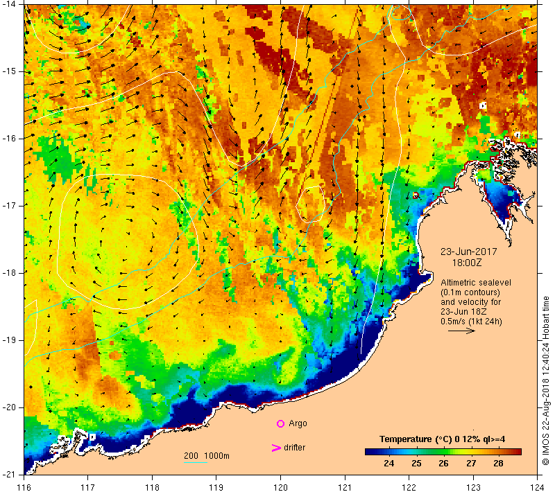This screenshot has width=555, height=492.
Task: Click the '119' longitude axis label
Action: coord(216,487)
